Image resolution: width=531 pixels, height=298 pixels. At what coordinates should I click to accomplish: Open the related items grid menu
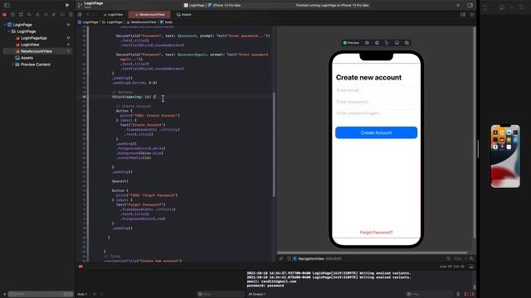pos(80,15)
